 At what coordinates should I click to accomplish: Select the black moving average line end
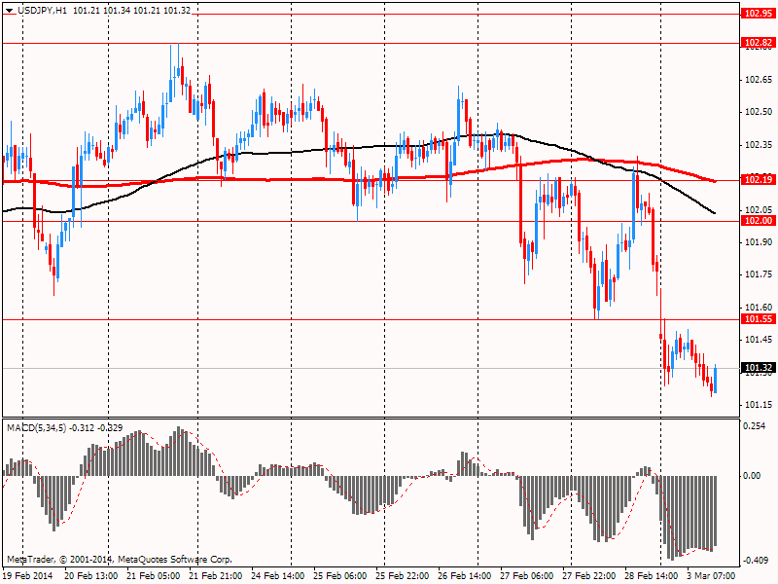pos(714,213)
